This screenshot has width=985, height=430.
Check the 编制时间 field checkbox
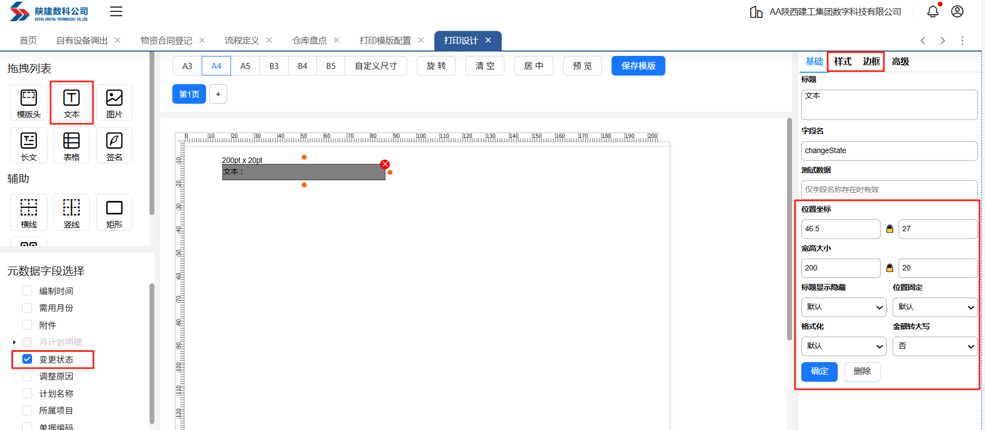click(x=27, y=291)
